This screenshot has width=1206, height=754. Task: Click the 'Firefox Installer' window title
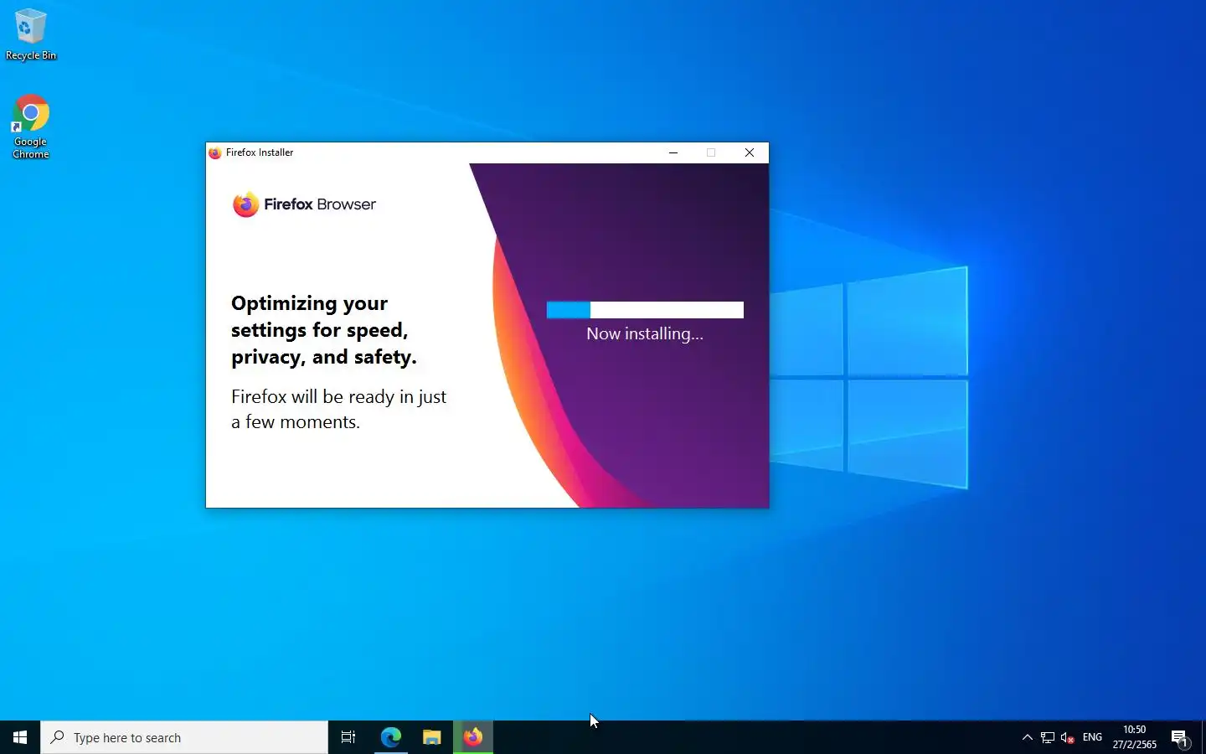click(260, 152)
